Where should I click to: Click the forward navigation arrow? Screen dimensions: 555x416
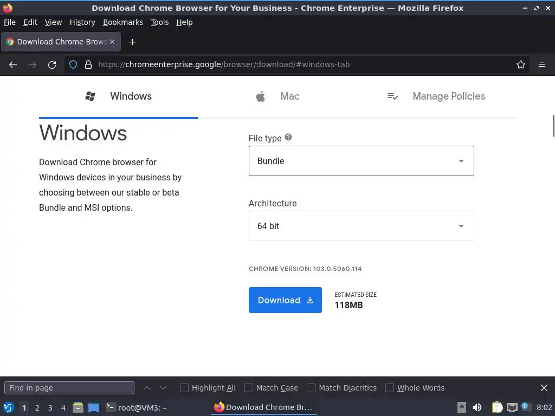click(x=33, y=65)
